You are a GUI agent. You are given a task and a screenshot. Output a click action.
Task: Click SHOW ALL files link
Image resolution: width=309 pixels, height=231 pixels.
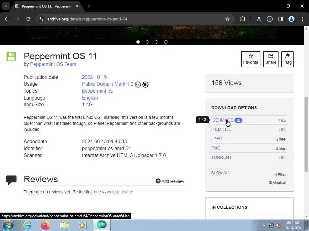[221, 173]
